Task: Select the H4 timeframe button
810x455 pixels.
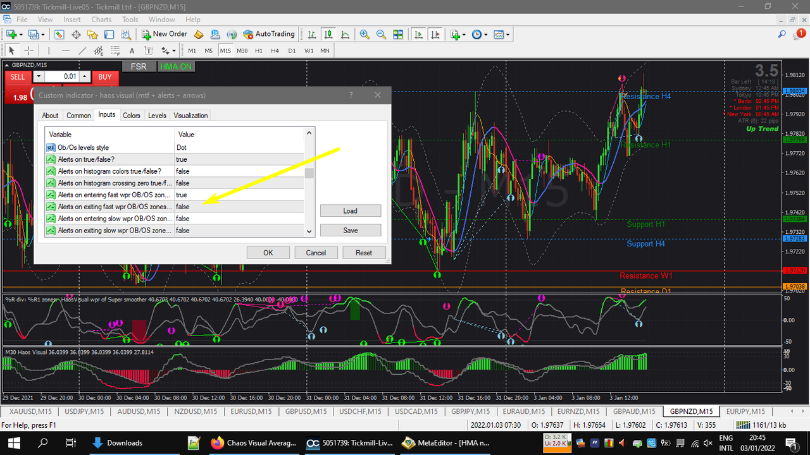Action: tap(275, 51)
